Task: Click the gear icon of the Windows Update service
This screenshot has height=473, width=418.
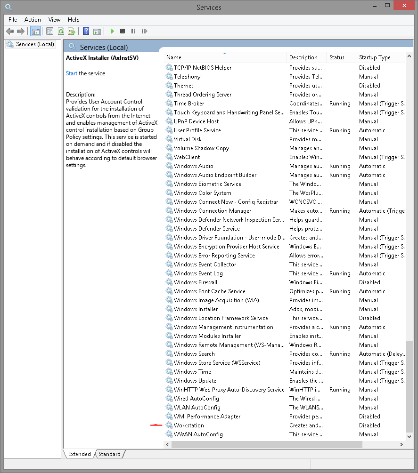Action: (x=169, y=380)
